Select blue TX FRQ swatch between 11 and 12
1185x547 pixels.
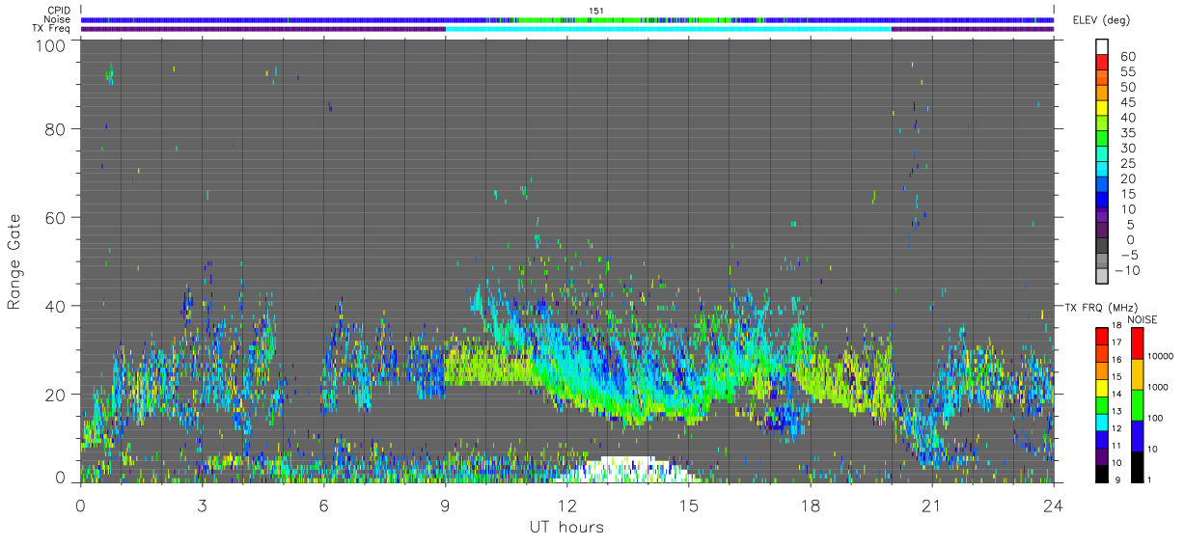point(1102,439)
